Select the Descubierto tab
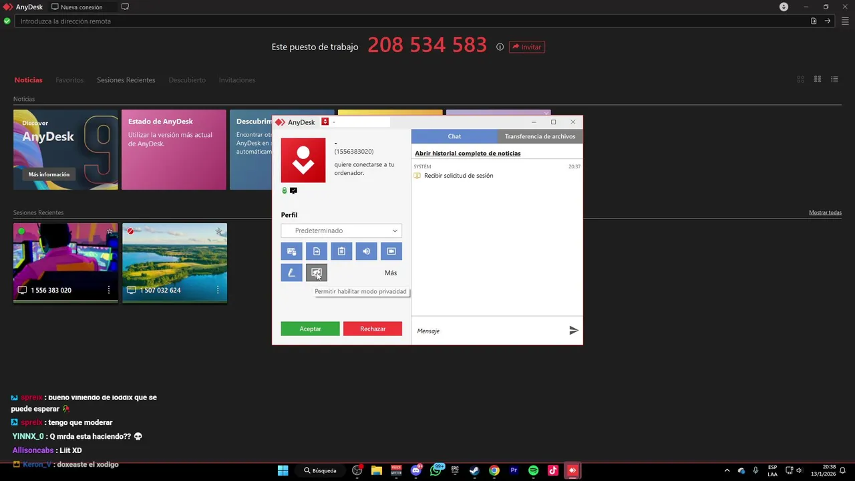The height and width of the screenshot is (481, 855). (187, 80)
